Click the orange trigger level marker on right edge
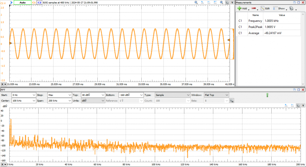Viewport: 306px width, 167px height. click(x=229, y=40)
